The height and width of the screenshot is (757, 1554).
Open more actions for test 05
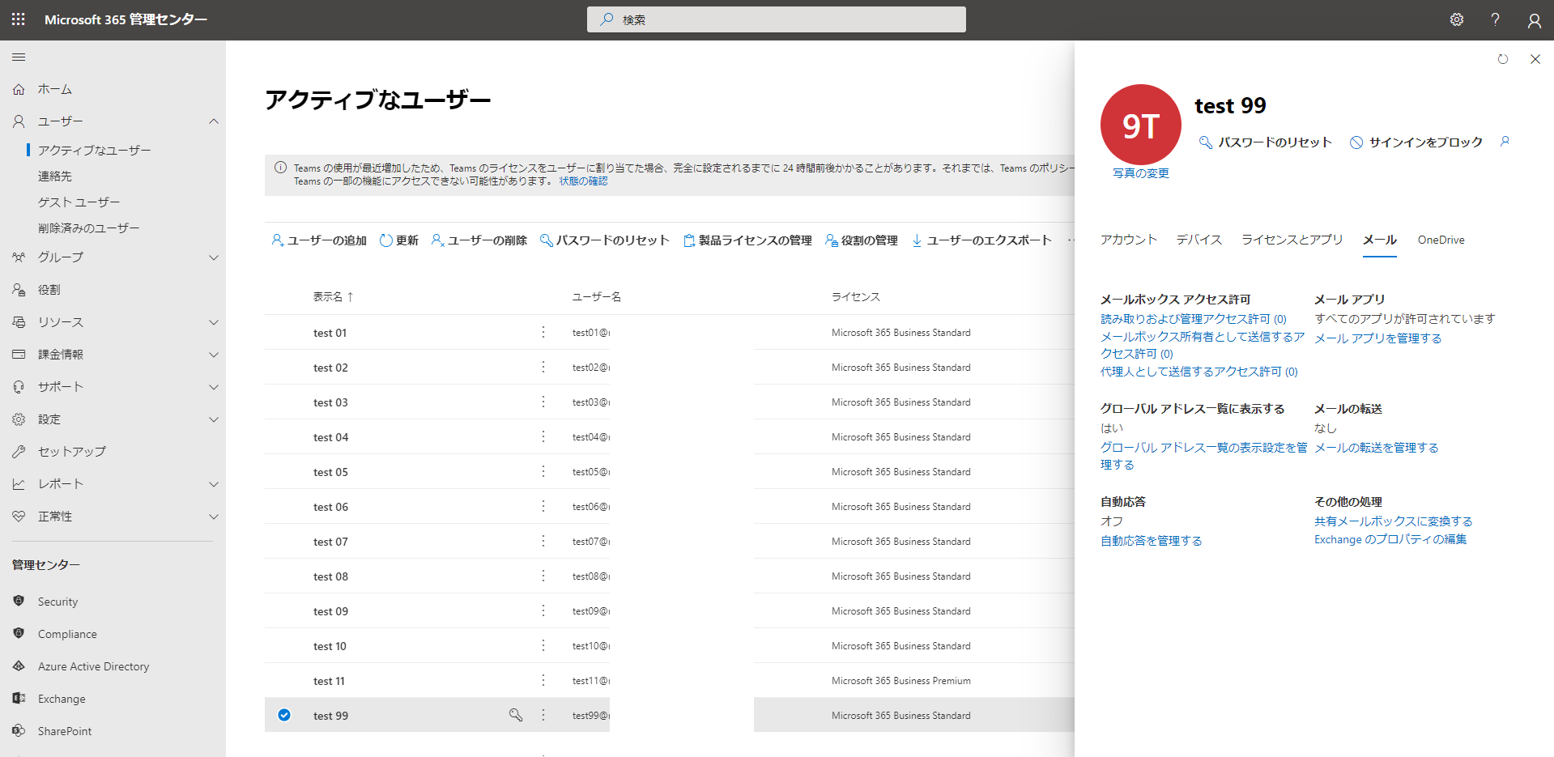coord(543,471)
